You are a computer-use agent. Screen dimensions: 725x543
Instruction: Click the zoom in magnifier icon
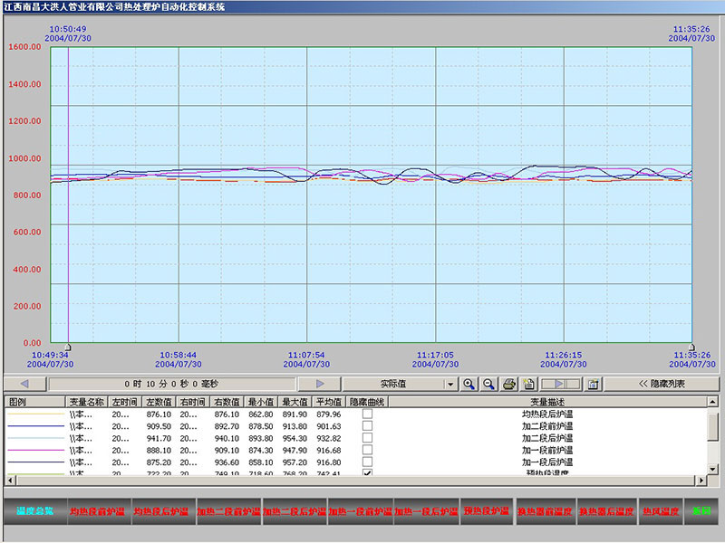coord(469,384)
